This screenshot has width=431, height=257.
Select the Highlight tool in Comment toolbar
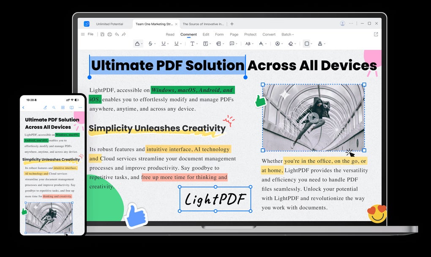[137, 44]
